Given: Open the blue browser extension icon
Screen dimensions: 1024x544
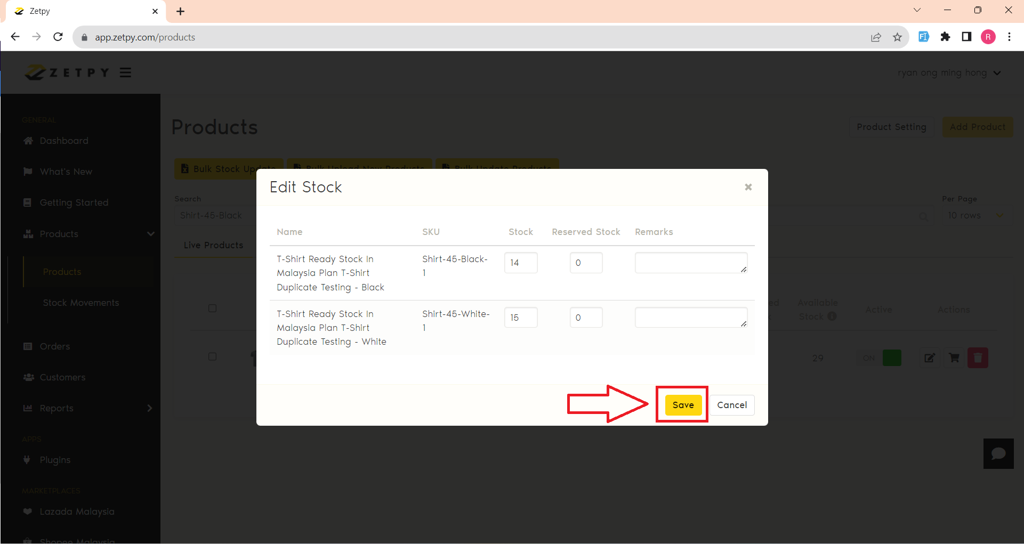Looking at the screenshot, I should point(924,37).
